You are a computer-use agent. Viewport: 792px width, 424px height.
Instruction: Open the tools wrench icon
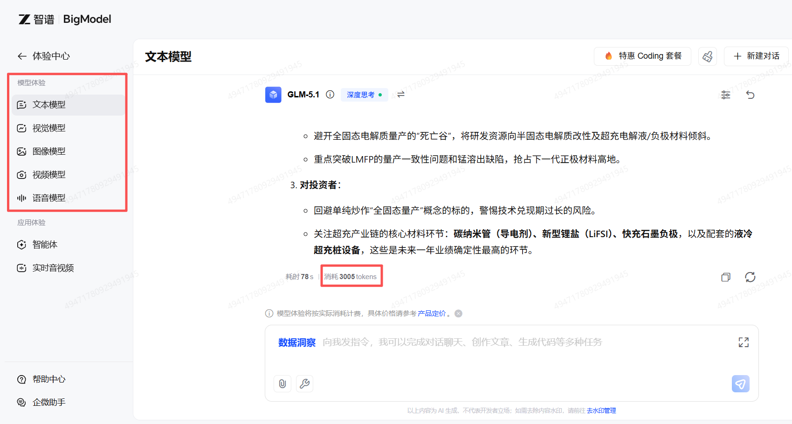(x=304, y=383)
